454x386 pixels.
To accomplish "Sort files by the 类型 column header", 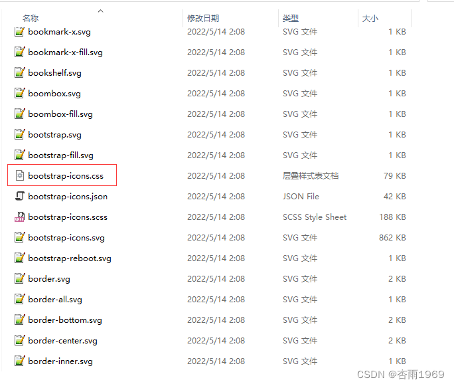I will [291, 18].
